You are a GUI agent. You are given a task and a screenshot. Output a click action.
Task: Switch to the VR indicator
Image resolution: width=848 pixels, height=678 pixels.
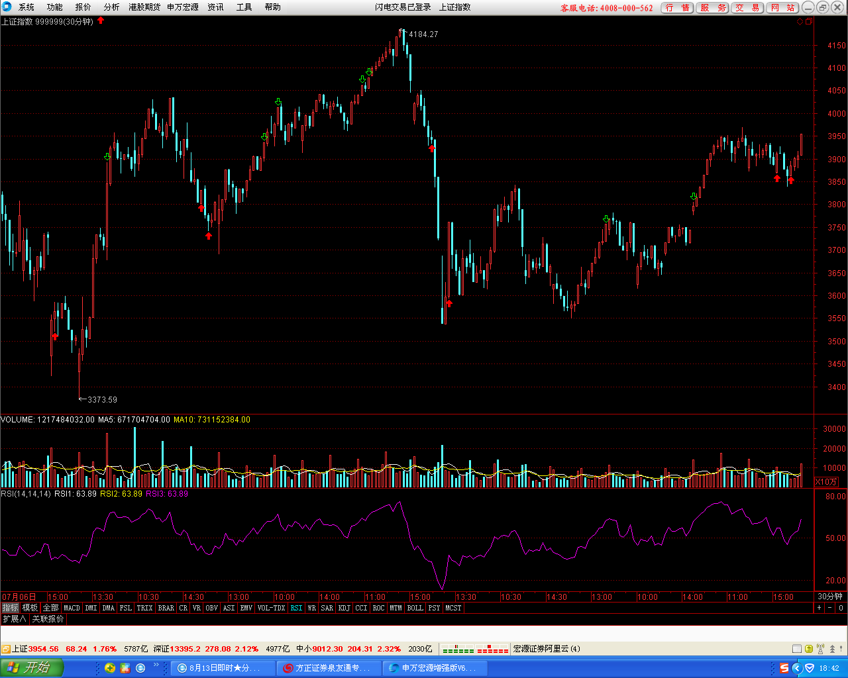point(197,608)
